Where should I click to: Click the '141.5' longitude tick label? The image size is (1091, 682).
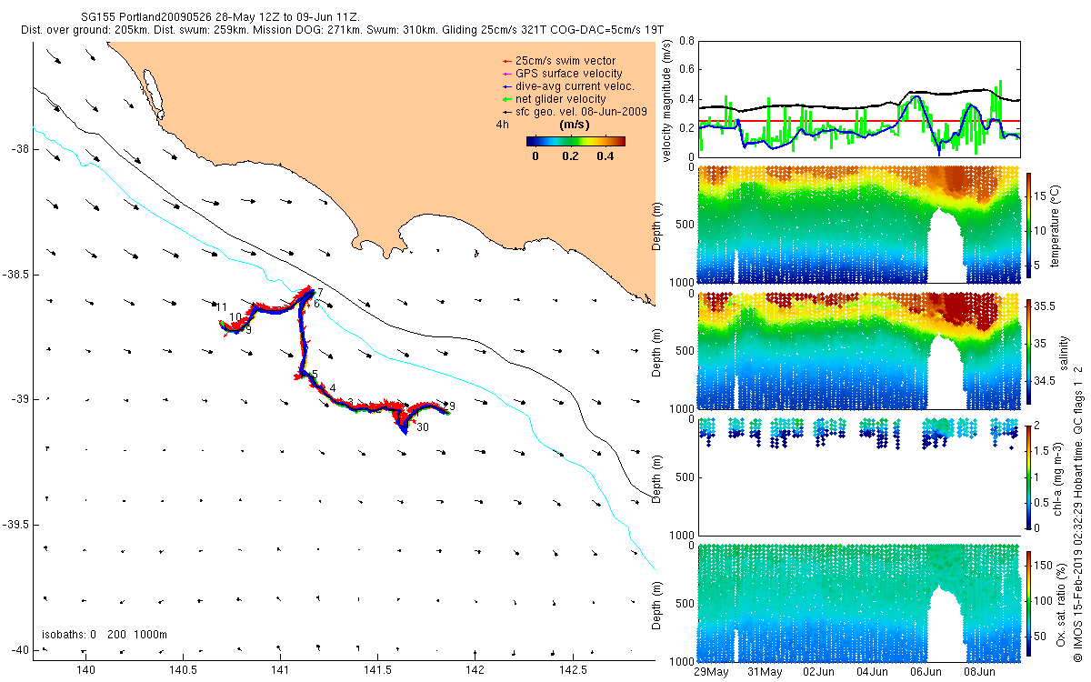(377, 670)
